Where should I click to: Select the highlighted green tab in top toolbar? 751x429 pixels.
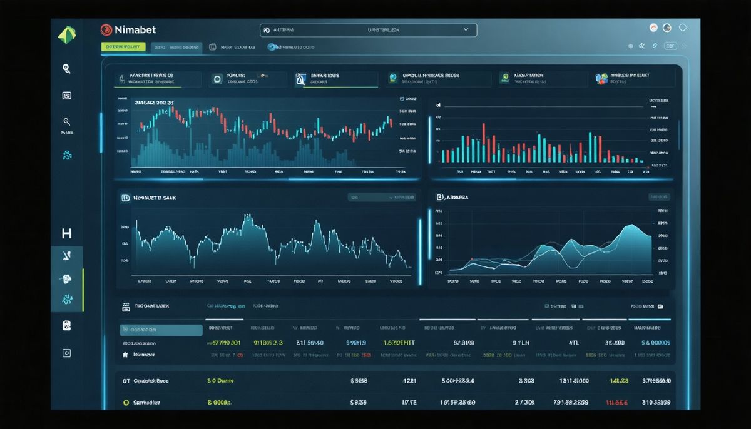pos(123,47)
